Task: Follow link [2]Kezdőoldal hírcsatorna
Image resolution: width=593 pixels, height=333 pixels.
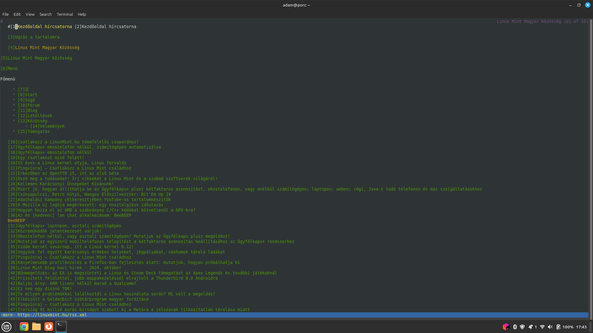Action: coord(106,27)
